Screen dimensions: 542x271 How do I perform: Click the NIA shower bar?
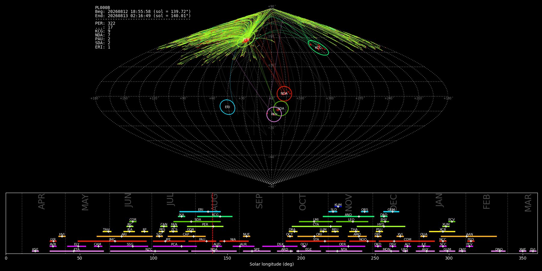coord(234,241)
